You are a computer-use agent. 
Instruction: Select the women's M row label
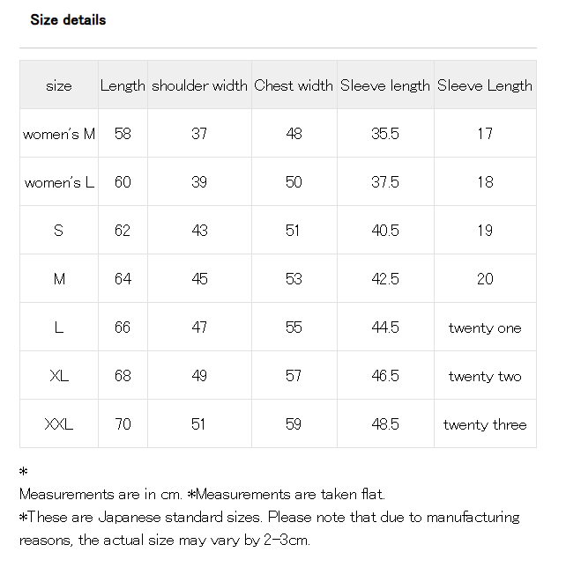coord(59,134)
